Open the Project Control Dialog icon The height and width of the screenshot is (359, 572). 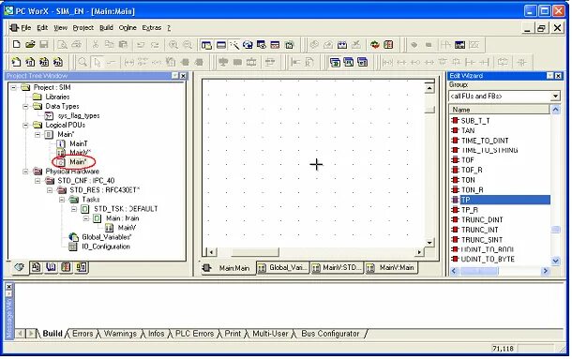(x=388, y=45)
